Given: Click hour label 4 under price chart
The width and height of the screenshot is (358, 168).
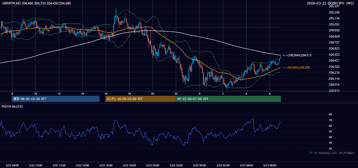Looking at the screenshot, I should 246,94.
